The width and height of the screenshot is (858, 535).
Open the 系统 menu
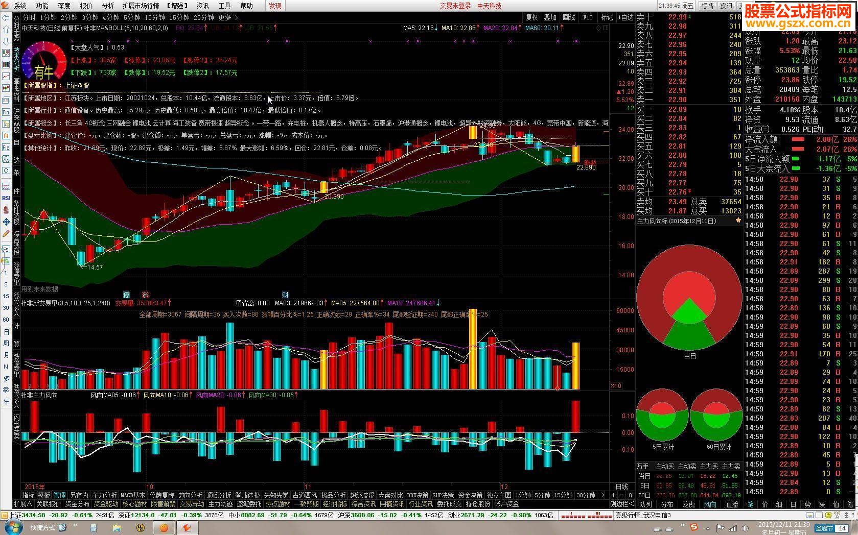point(20,6)
